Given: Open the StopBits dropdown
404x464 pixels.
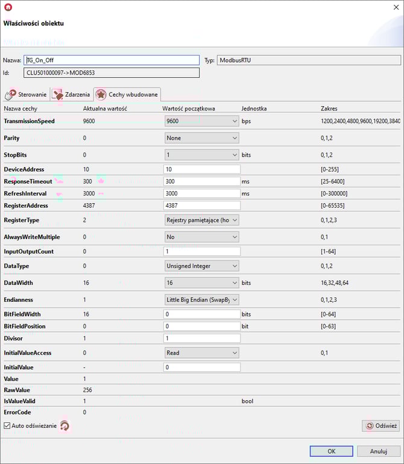Looking at the screenshot, I should coord(202,155).
